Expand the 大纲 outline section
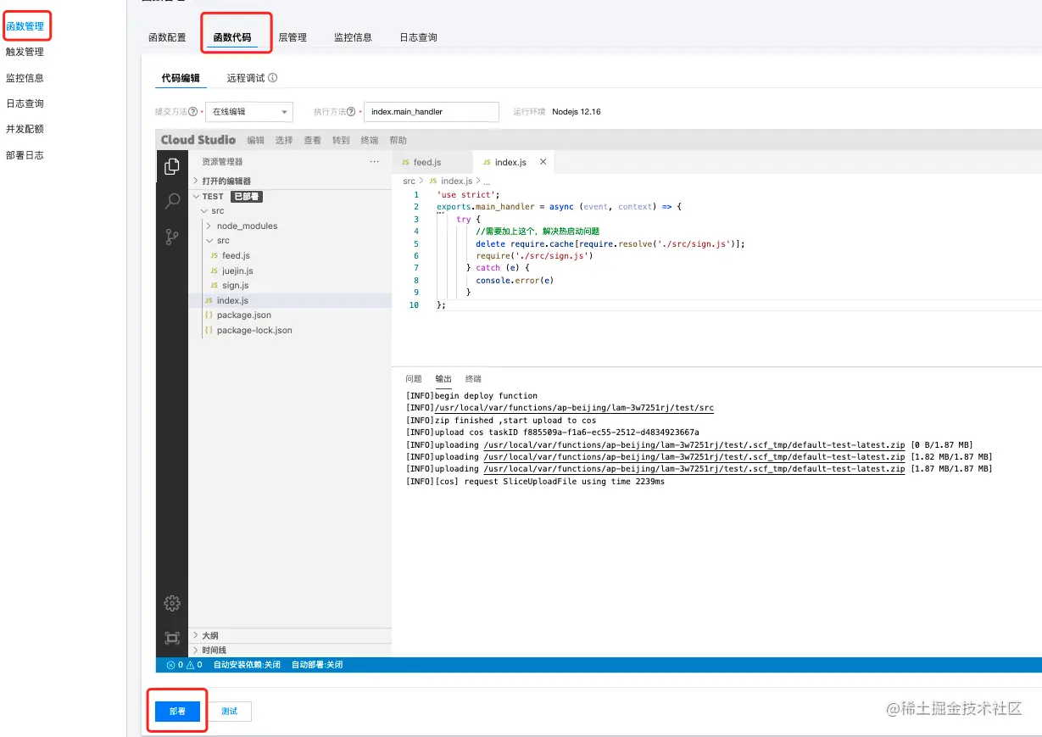Viewport: 1042px width, 737px height. point(290,635)
